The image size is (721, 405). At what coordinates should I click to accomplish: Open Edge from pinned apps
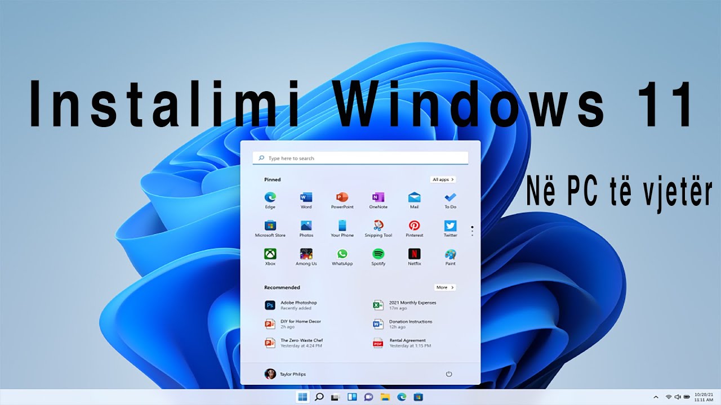tap(270, 200)
